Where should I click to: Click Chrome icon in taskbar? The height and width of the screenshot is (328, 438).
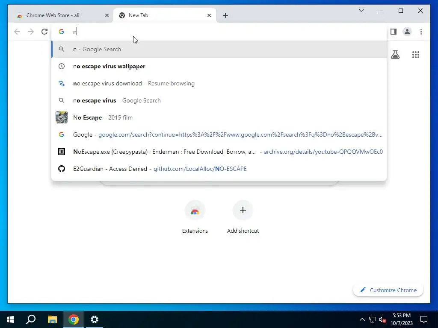(x=74, y=319)
